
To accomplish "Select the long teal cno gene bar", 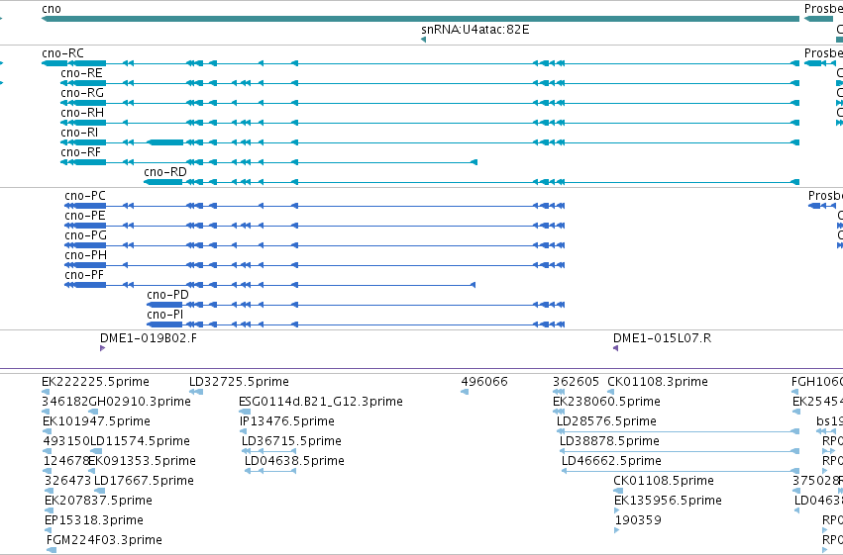I will tap(420, 19).
